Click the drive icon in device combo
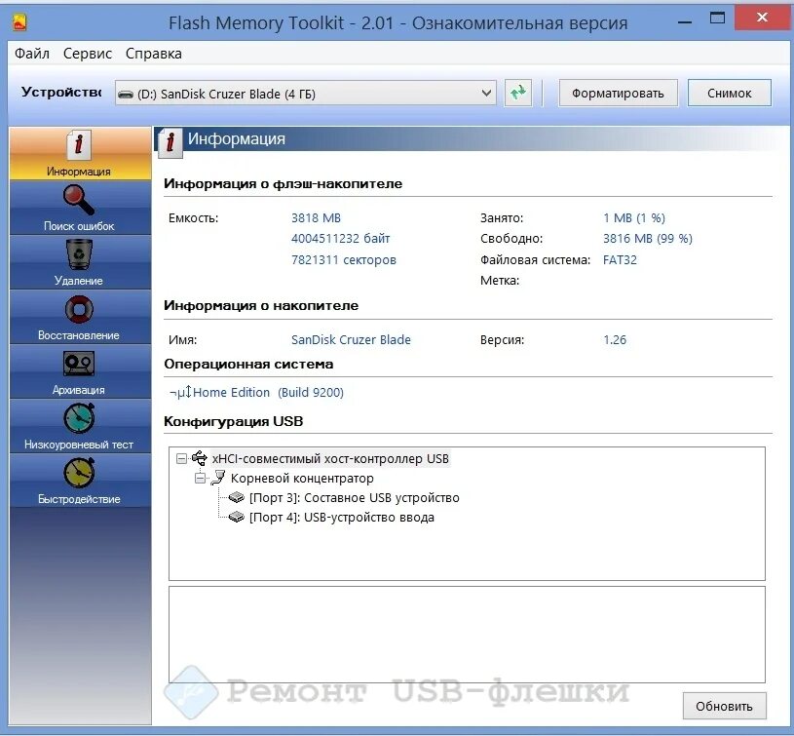This screenshot has height=736, width=794. click(x=125, y=95)
